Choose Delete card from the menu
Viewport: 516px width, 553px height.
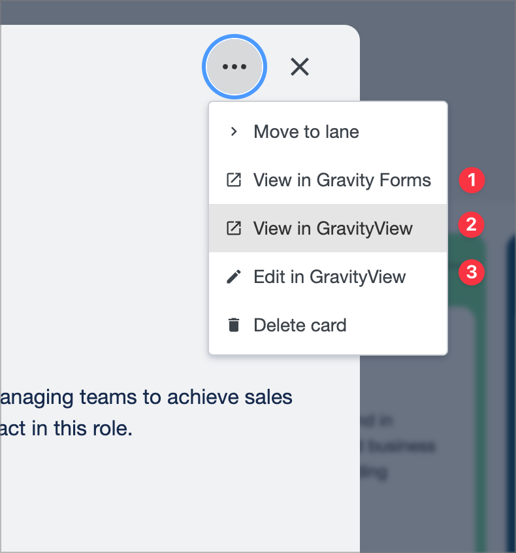[300, 325]
